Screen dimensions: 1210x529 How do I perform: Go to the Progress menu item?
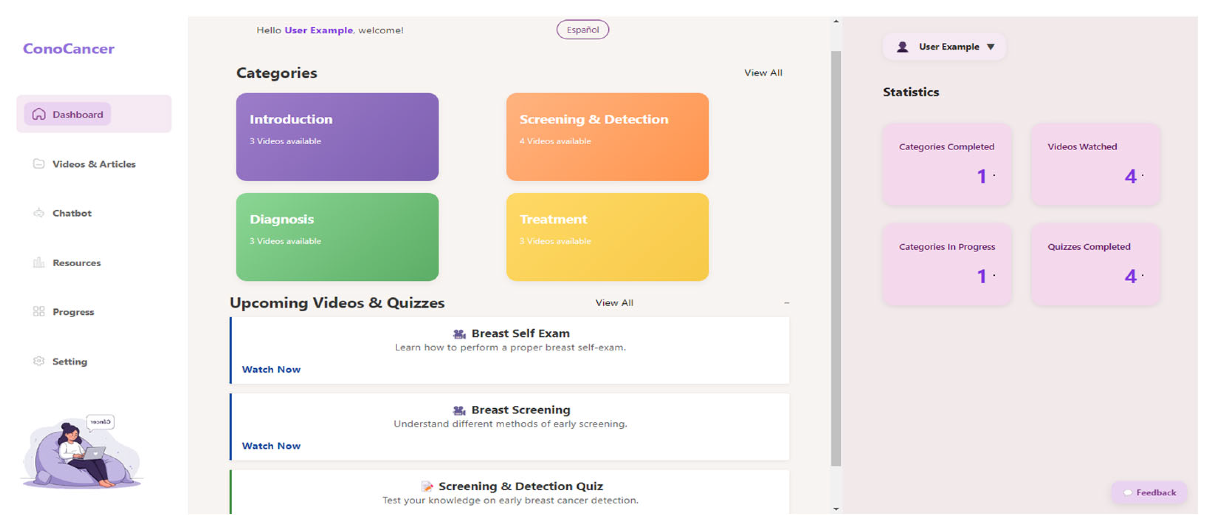(x=73, y=312)
